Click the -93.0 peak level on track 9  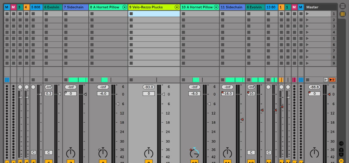pos(149,87)
